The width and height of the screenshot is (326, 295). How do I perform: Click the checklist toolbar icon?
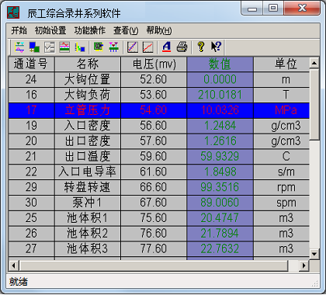(50, 47)
